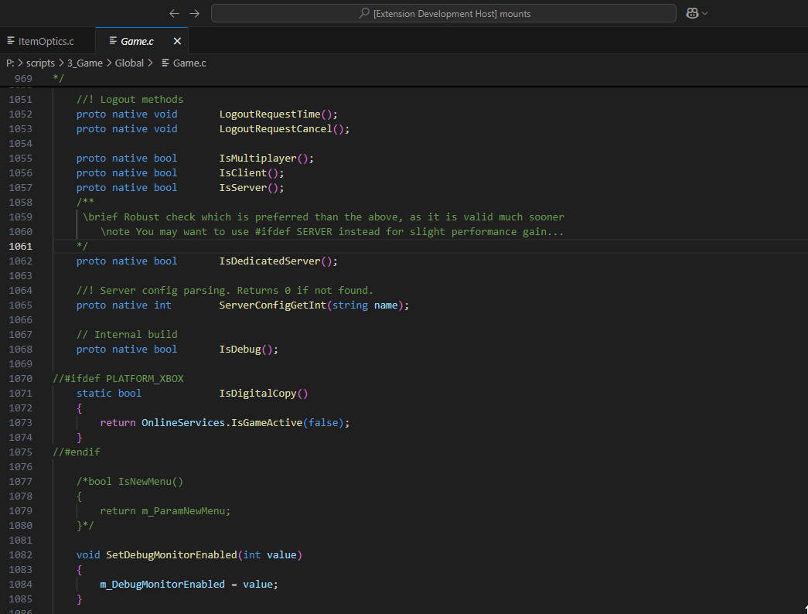Expand the Copilot dropdown chevron

[705, 13]
